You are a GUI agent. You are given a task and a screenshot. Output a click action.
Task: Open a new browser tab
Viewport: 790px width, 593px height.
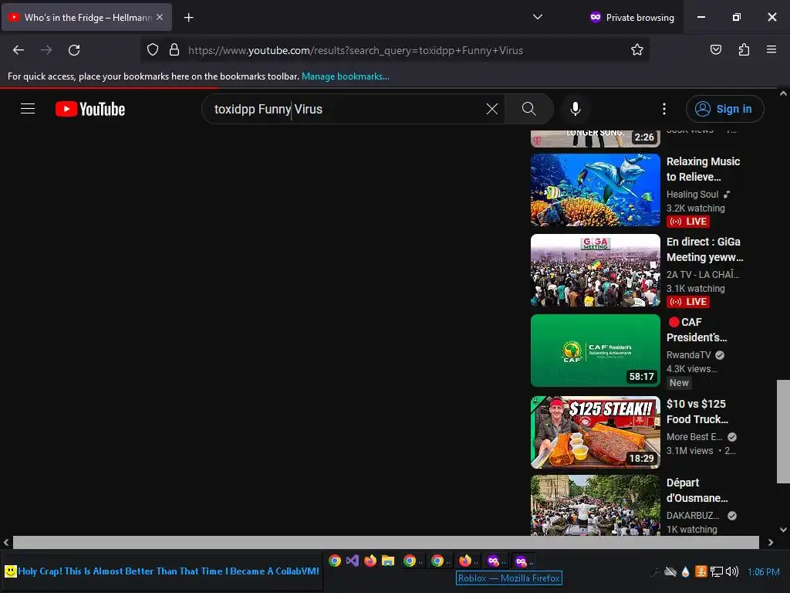coord(189,18)
